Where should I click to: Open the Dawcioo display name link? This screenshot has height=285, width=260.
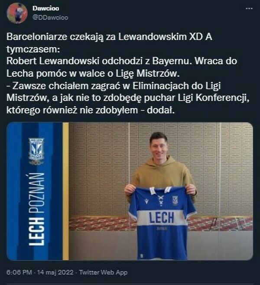tap(46, 8)
